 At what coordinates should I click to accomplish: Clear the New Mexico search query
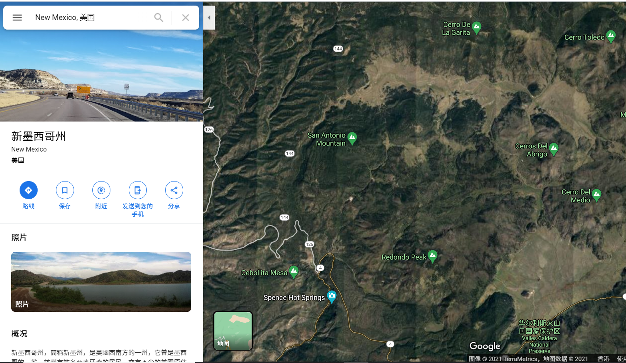point(186,18)
